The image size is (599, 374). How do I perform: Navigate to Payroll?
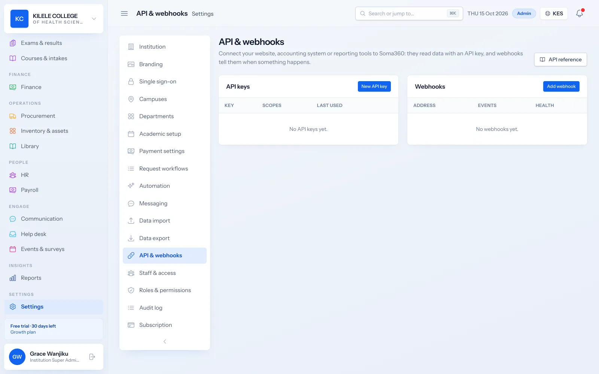[54, 190]
